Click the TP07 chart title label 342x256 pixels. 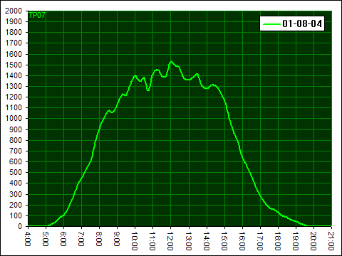(37, 15)
